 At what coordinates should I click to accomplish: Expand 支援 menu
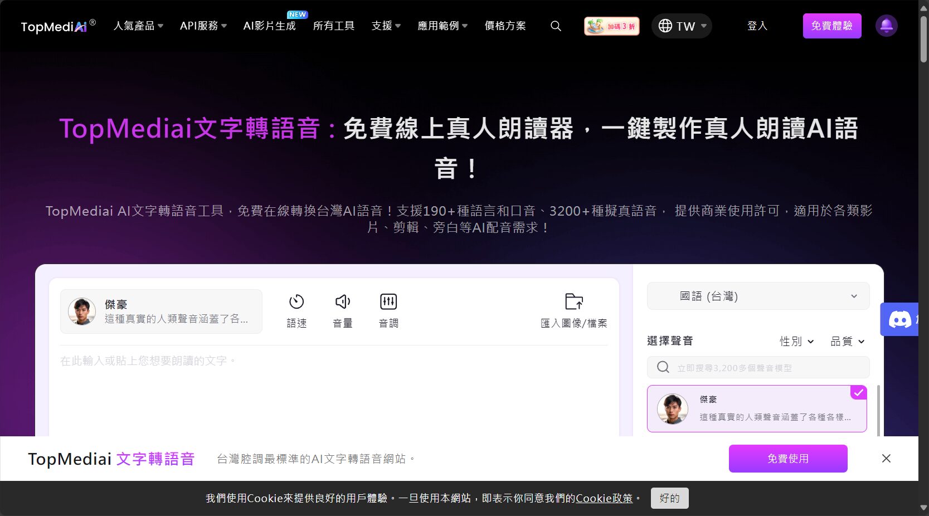(x=386, y=26)
